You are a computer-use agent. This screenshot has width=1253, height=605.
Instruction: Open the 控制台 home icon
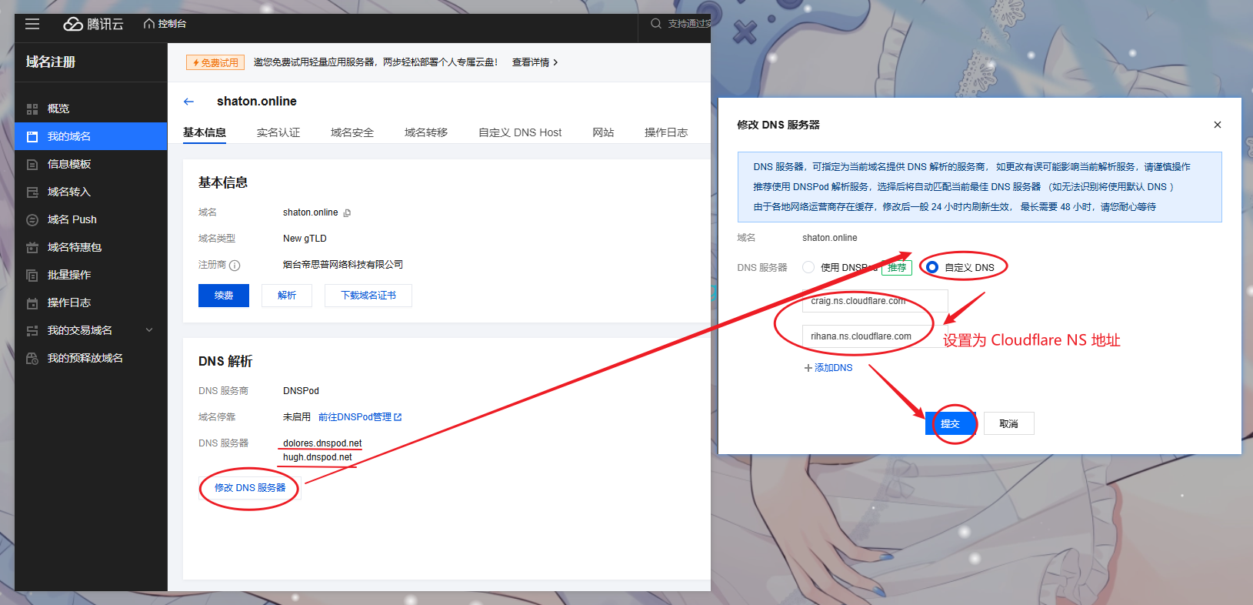[149, 24]
